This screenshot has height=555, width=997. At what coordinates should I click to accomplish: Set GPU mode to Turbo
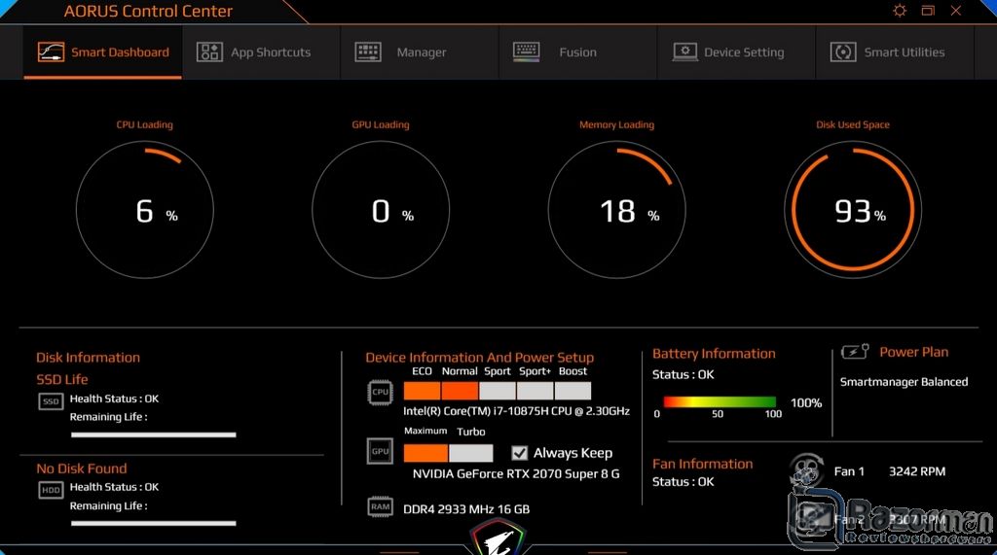click(470, 453)
